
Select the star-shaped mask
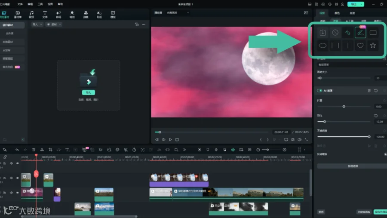[373, 46]
